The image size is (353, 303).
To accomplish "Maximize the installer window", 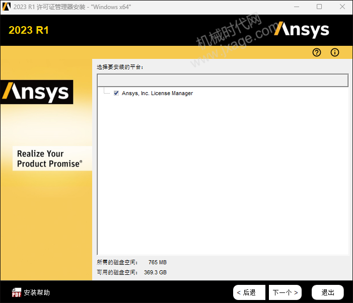I will (x=319, y=7).
